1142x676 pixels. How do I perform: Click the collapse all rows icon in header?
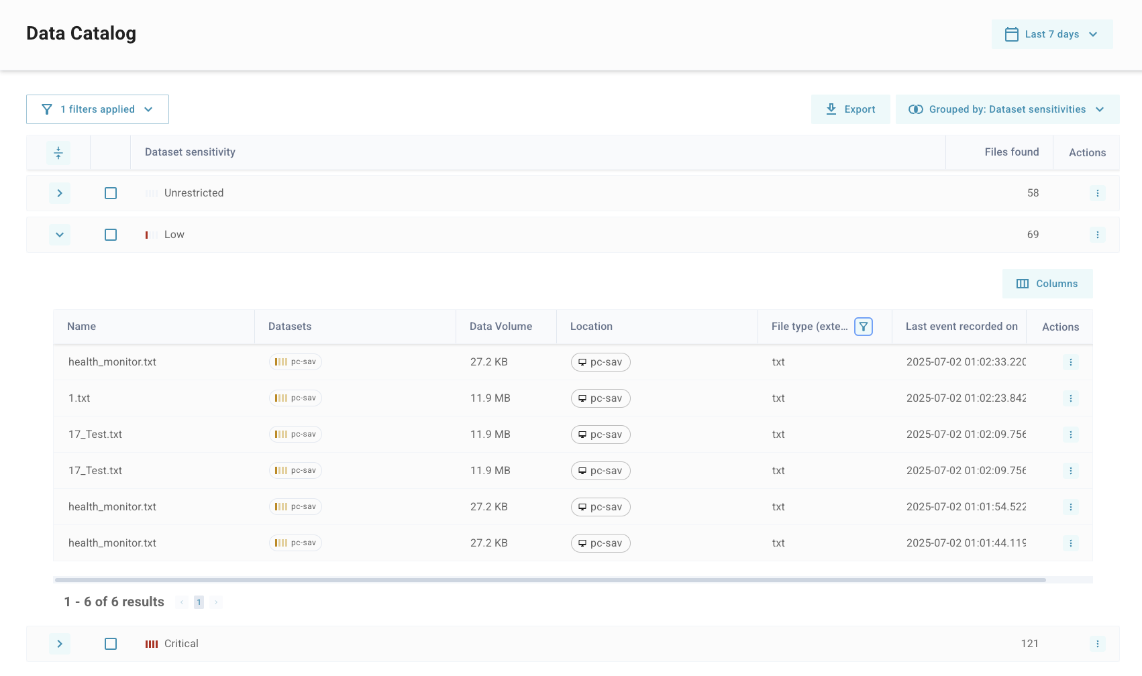[x=58, y=153]
